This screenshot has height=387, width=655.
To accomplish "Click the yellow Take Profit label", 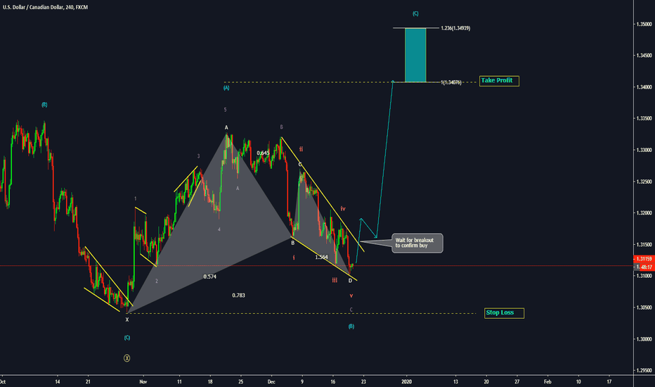I will [499, 81].
